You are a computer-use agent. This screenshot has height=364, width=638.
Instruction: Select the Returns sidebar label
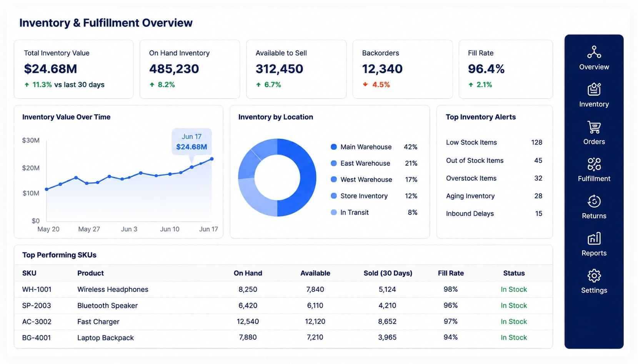[x=594, y=216]
